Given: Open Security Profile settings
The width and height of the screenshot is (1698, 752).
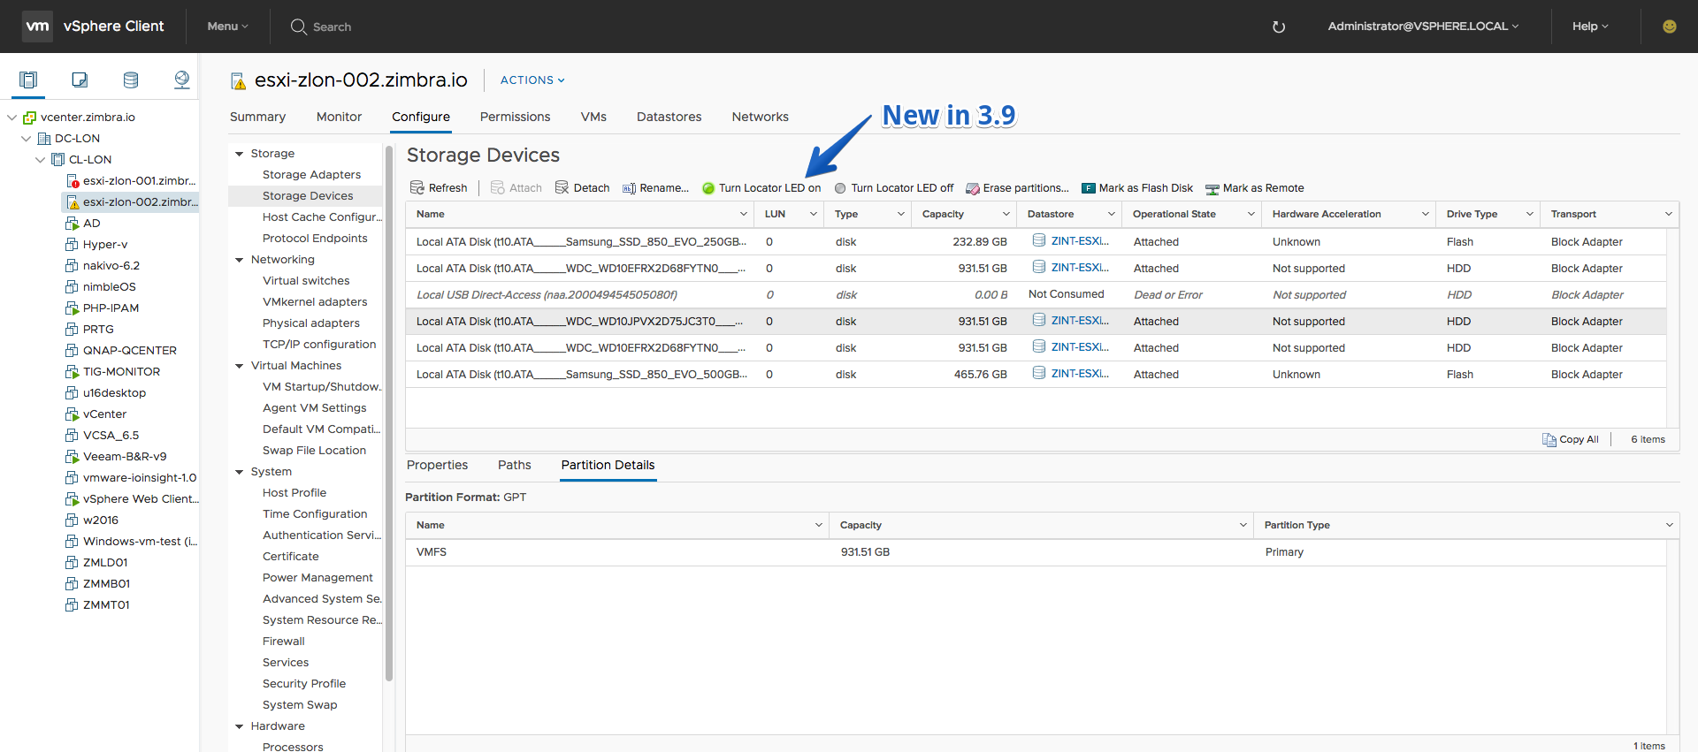Looking at the screenshot, I should click(304, 684).
